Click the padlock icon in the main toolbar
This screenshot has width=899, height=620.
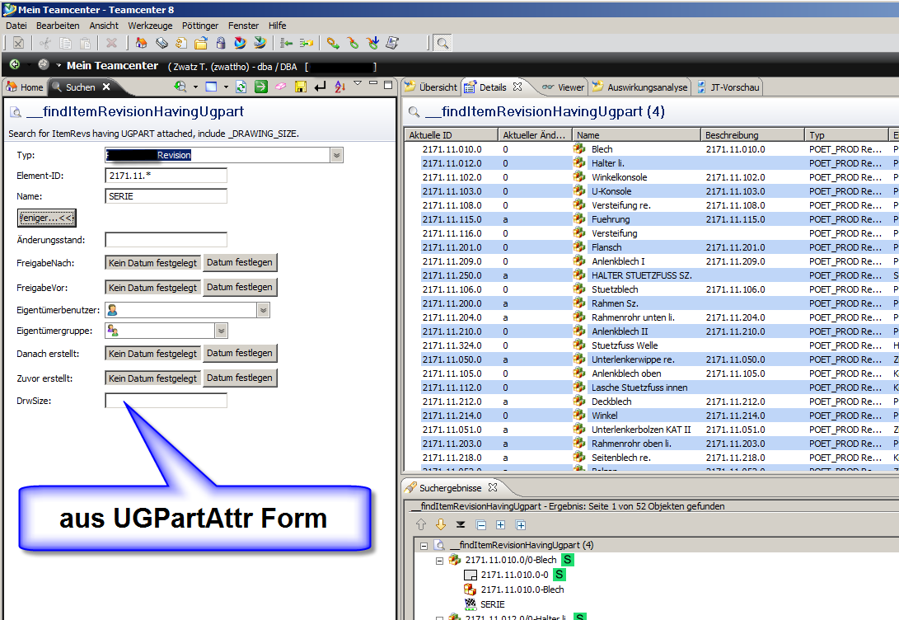221,43
